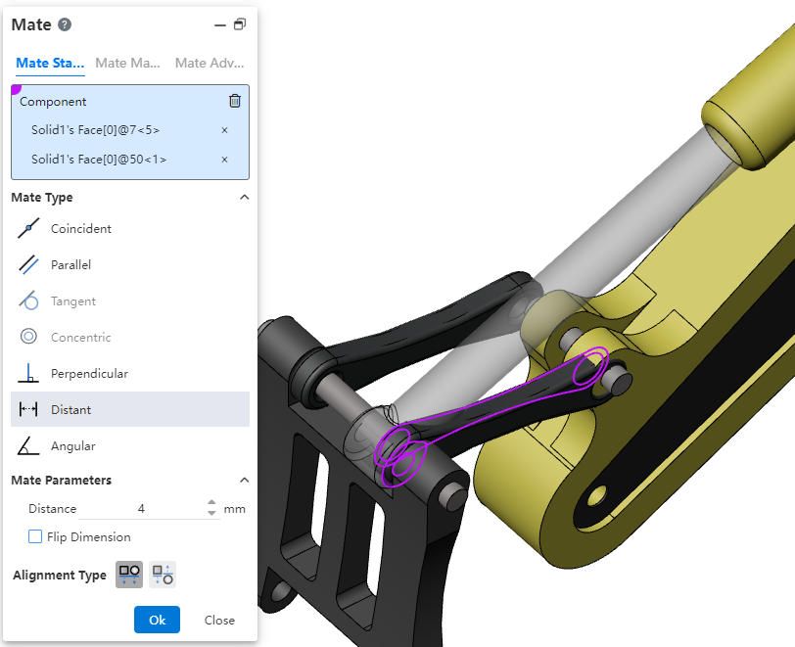Select the Parallel mate icon
Viewport: 795px width, 647px height.
point(28,264)
